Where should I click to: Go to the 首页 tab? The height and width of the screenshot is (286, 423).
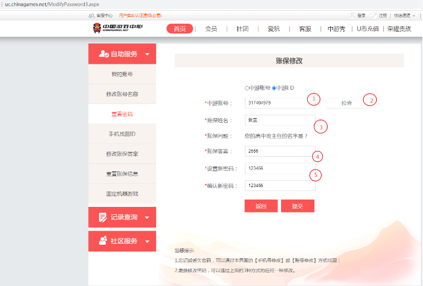click(x=179, y=29)
